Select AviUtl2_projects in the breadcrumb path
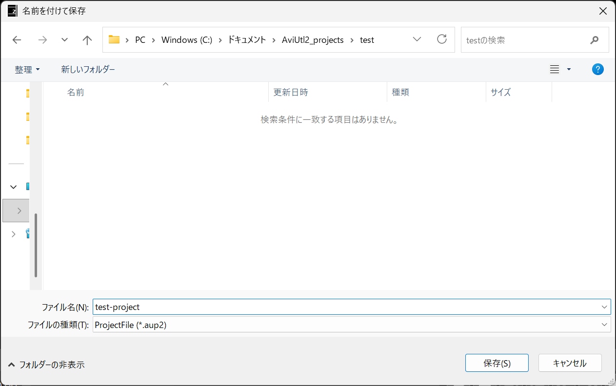 click(313, 40)
